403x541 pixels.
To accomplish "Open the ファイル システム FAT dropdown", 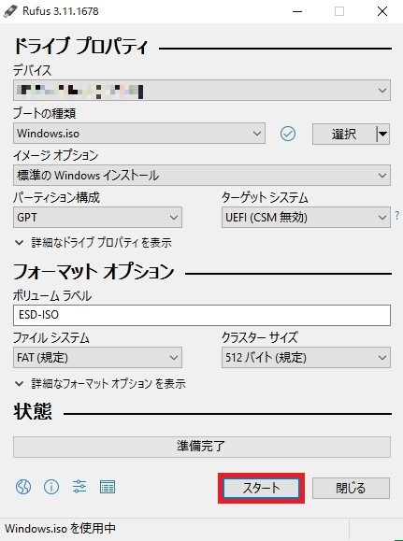I will coord(97,358).
